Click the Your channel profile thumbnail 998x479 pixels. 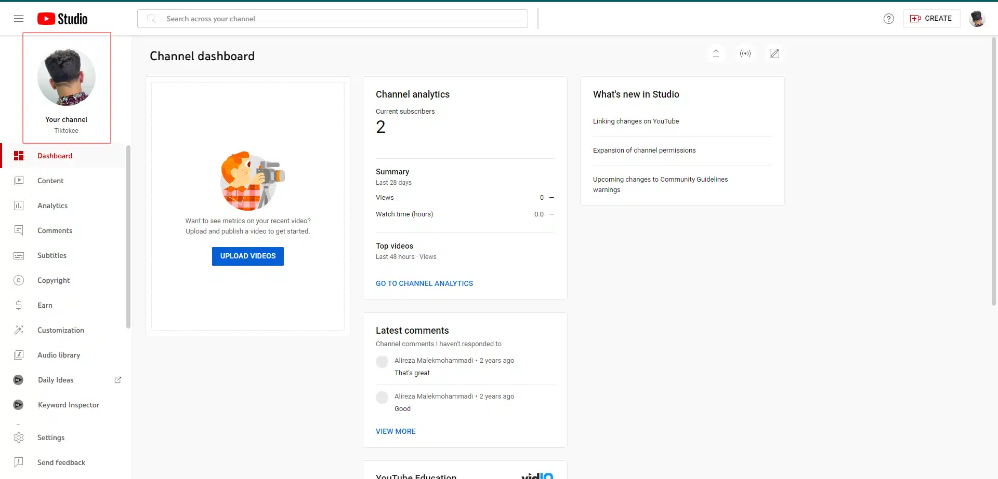coord(67,77)
